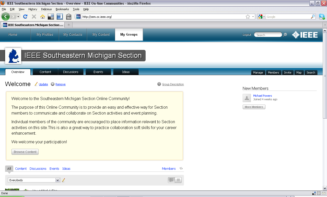
Task: Click the info icon beside Group Description
Action: point(159,84)
